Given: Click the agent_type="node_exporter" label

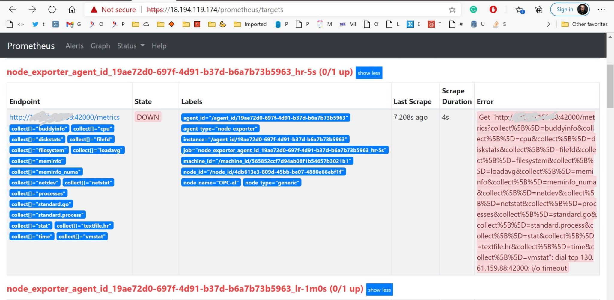Looking at the screenshot, I should (220, 129).
